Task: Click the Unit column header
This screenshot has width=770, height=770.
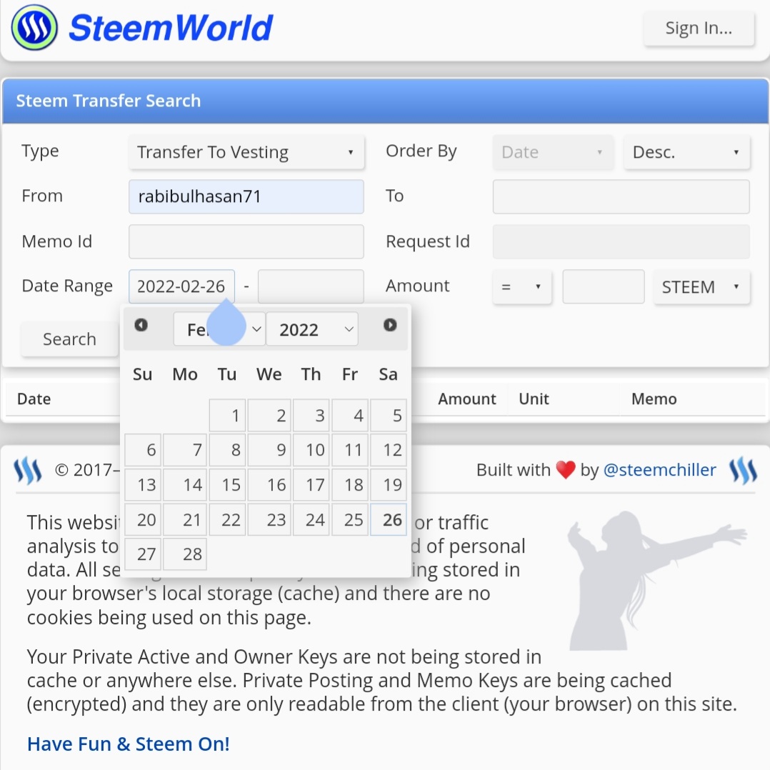Action: [x=534, y=399]
